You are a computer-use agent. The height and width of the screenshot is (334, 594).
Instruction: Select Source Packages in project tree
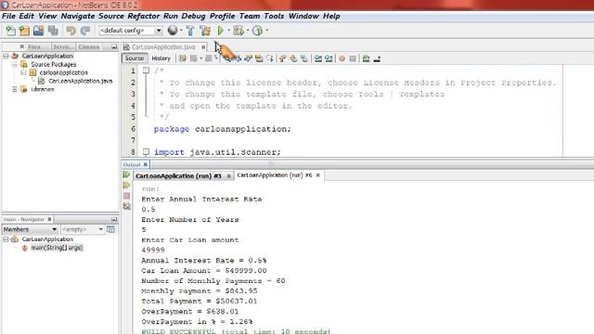pos(54,64)
